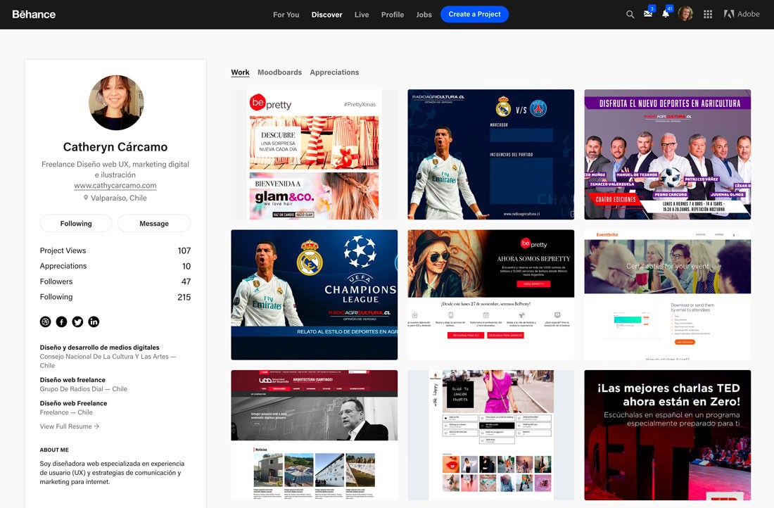The image size is (774, 508).
Task: Open the search magnifier icon
Action: point(630,14)
